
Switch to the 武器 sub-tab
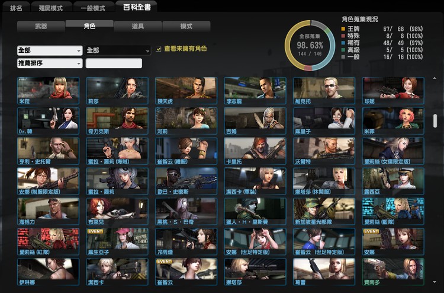[41, 26]
